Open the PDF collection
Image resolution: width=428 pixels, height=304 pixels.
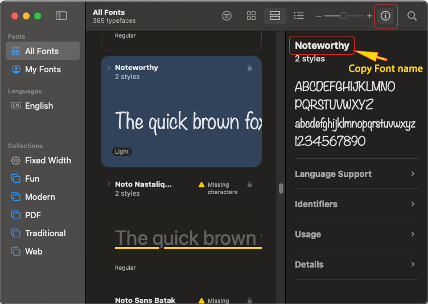tap(43, 215)
